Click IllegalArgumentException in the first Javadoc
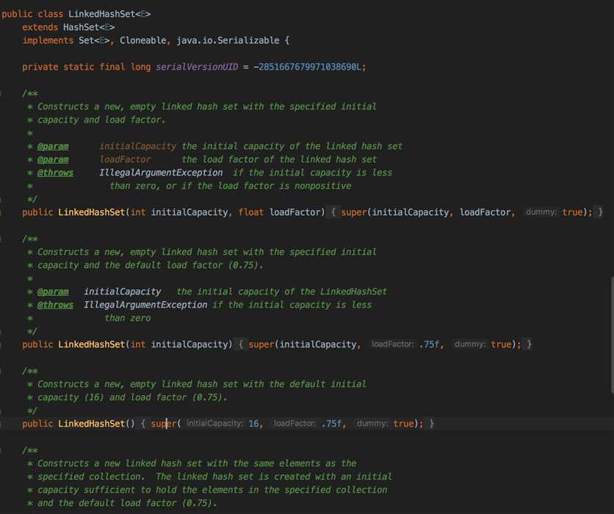The height and width of the screenshot is (514, 614). click(161, 173)
